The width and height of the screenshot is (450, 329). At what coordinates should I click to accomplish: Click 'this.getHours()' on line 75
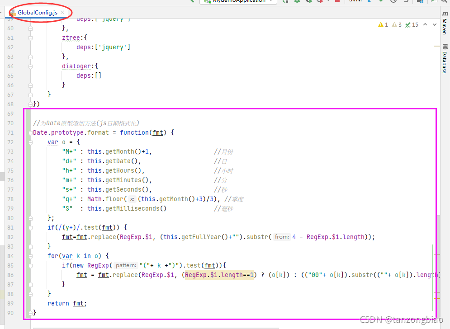coord(114,170)
